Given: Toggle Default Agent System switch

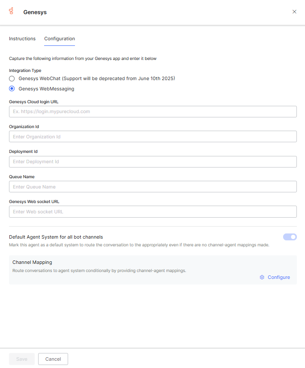Looking at the screenshot, I should click(290, 237).
